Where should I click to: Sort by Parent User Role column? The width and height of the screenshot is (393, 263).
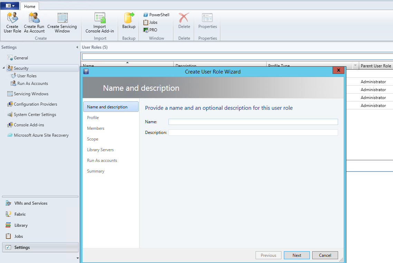pos(376,66)
